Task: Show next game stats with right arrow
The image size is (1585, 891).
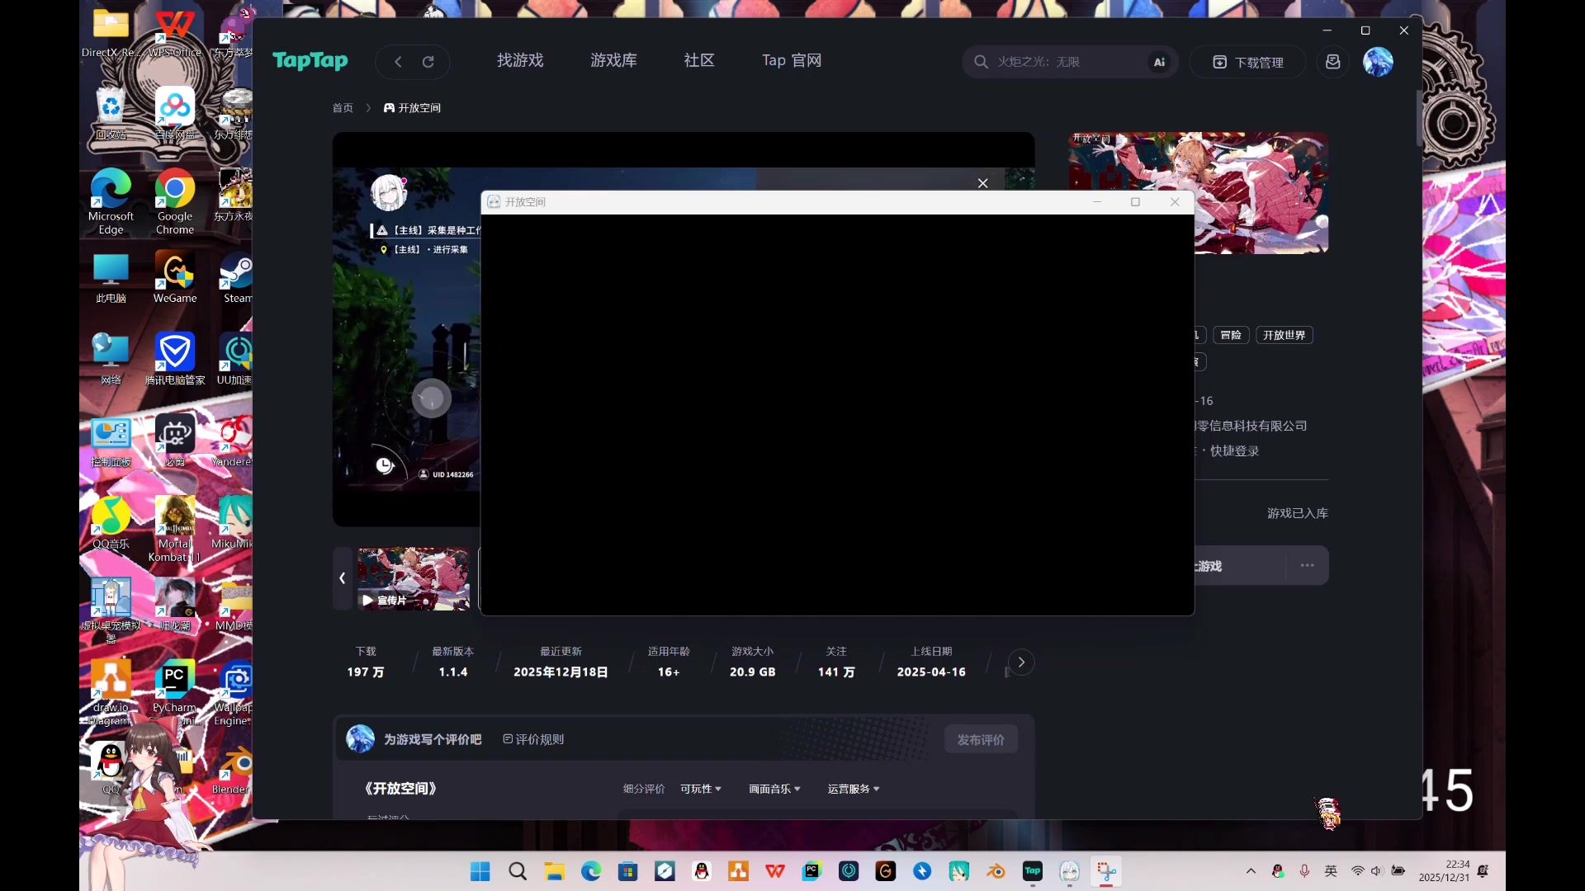Action: tap(1021, 662)
